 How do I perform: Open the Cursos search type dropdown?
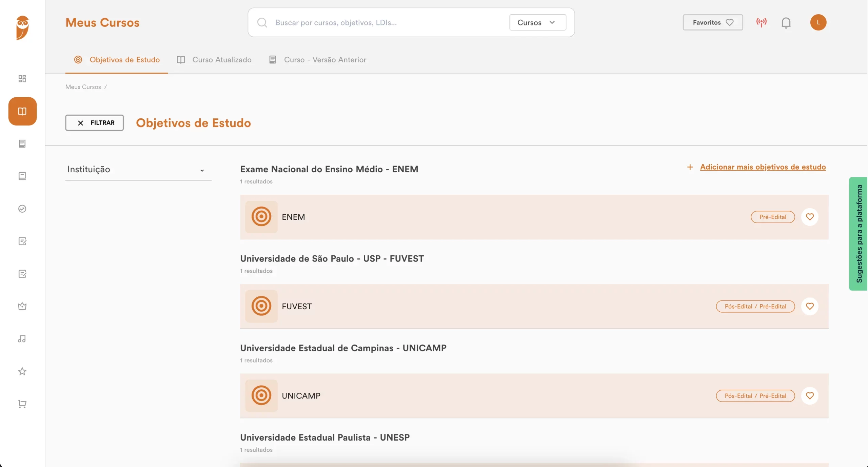click(537, 22)
